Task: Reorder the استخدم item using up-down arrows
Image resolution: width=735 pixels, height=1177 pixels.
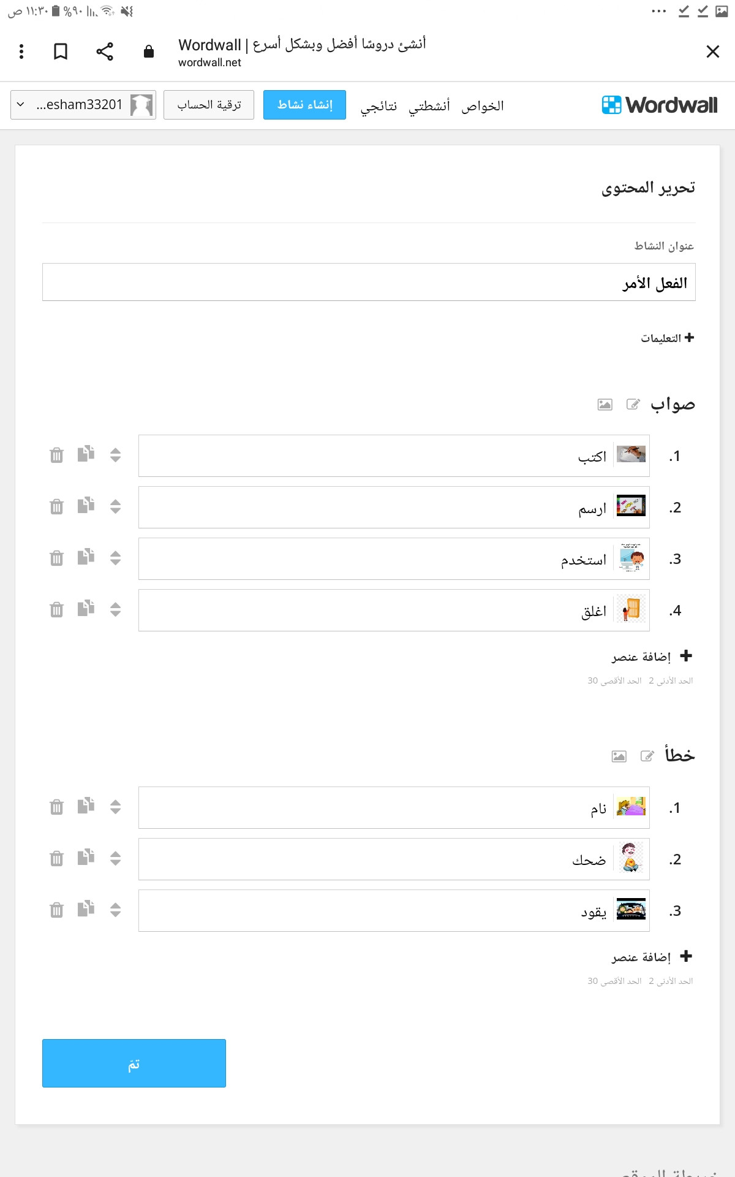Action: pyautogui.click(x=116, y=558)
